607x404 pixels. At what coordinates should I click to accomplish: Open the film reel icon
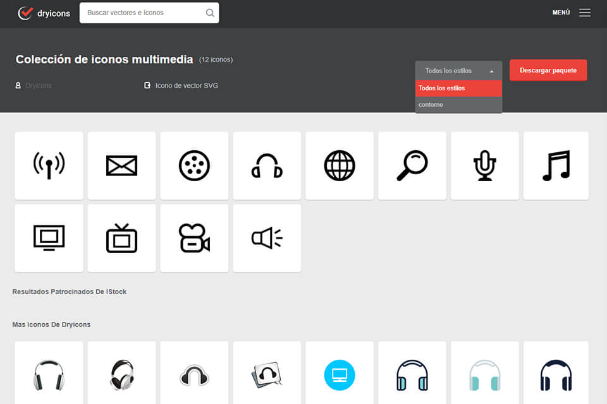[x=194, y=165]
